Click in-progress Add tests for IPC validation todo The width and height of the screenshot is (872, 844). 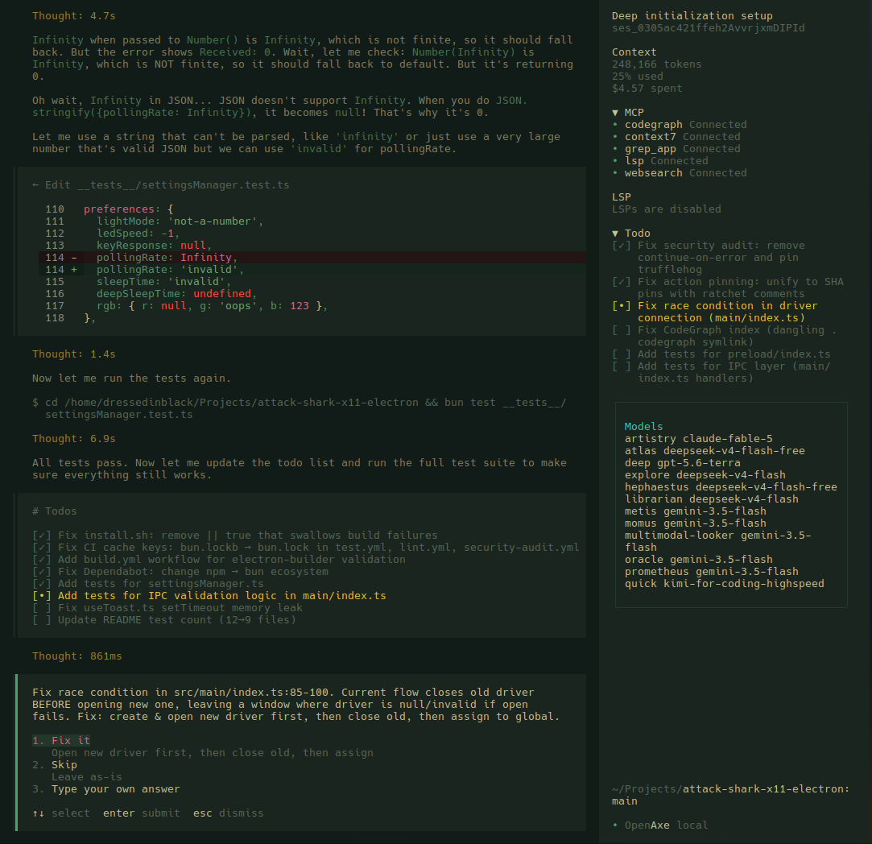[209, 595]
